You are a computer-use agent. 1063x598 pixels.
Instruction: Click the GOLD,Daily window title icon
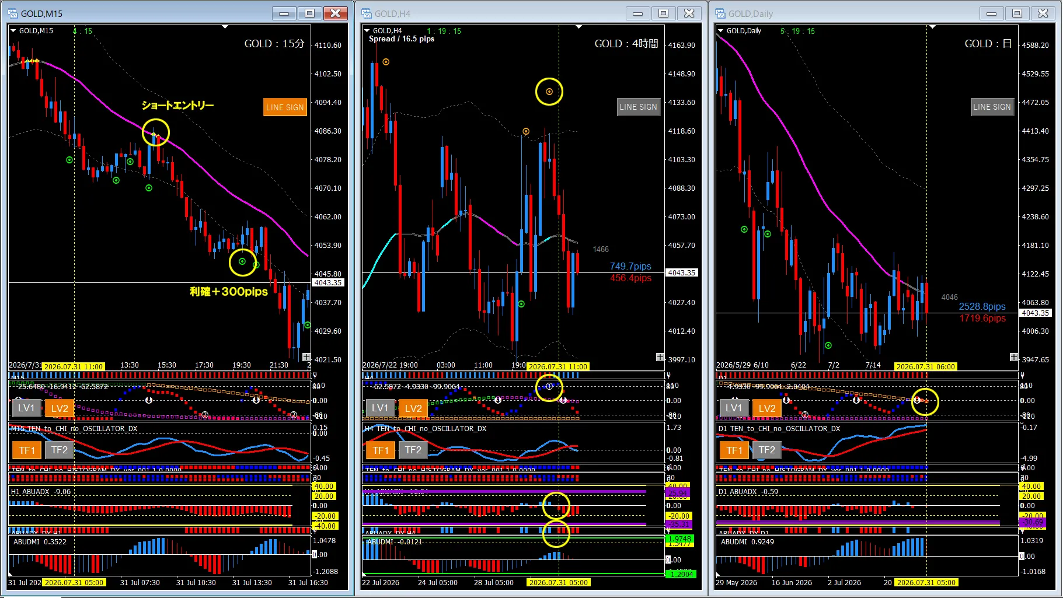pos(720,13)
